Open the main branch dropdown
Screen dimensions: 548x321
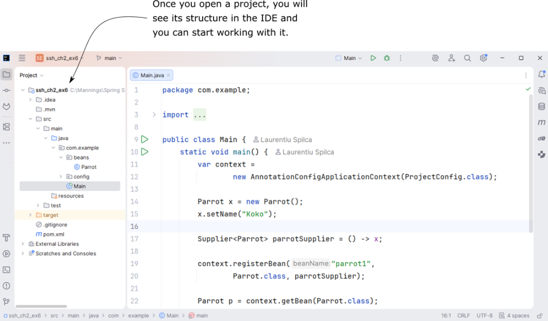pyautogui.click(x=110, y=58)
